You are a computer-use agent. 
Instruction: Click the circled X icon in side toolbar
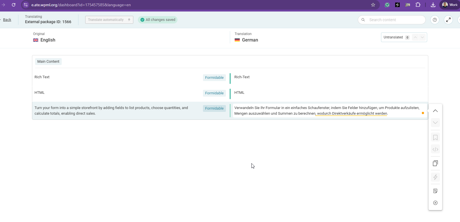pos(435,203)
